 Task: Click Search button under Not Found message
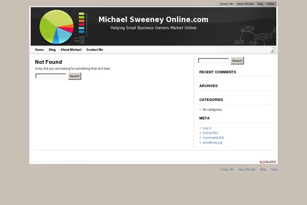coord(75,76)
